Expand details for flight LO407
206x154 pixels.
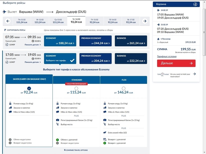pyautogui.click(x=32, y=62)
